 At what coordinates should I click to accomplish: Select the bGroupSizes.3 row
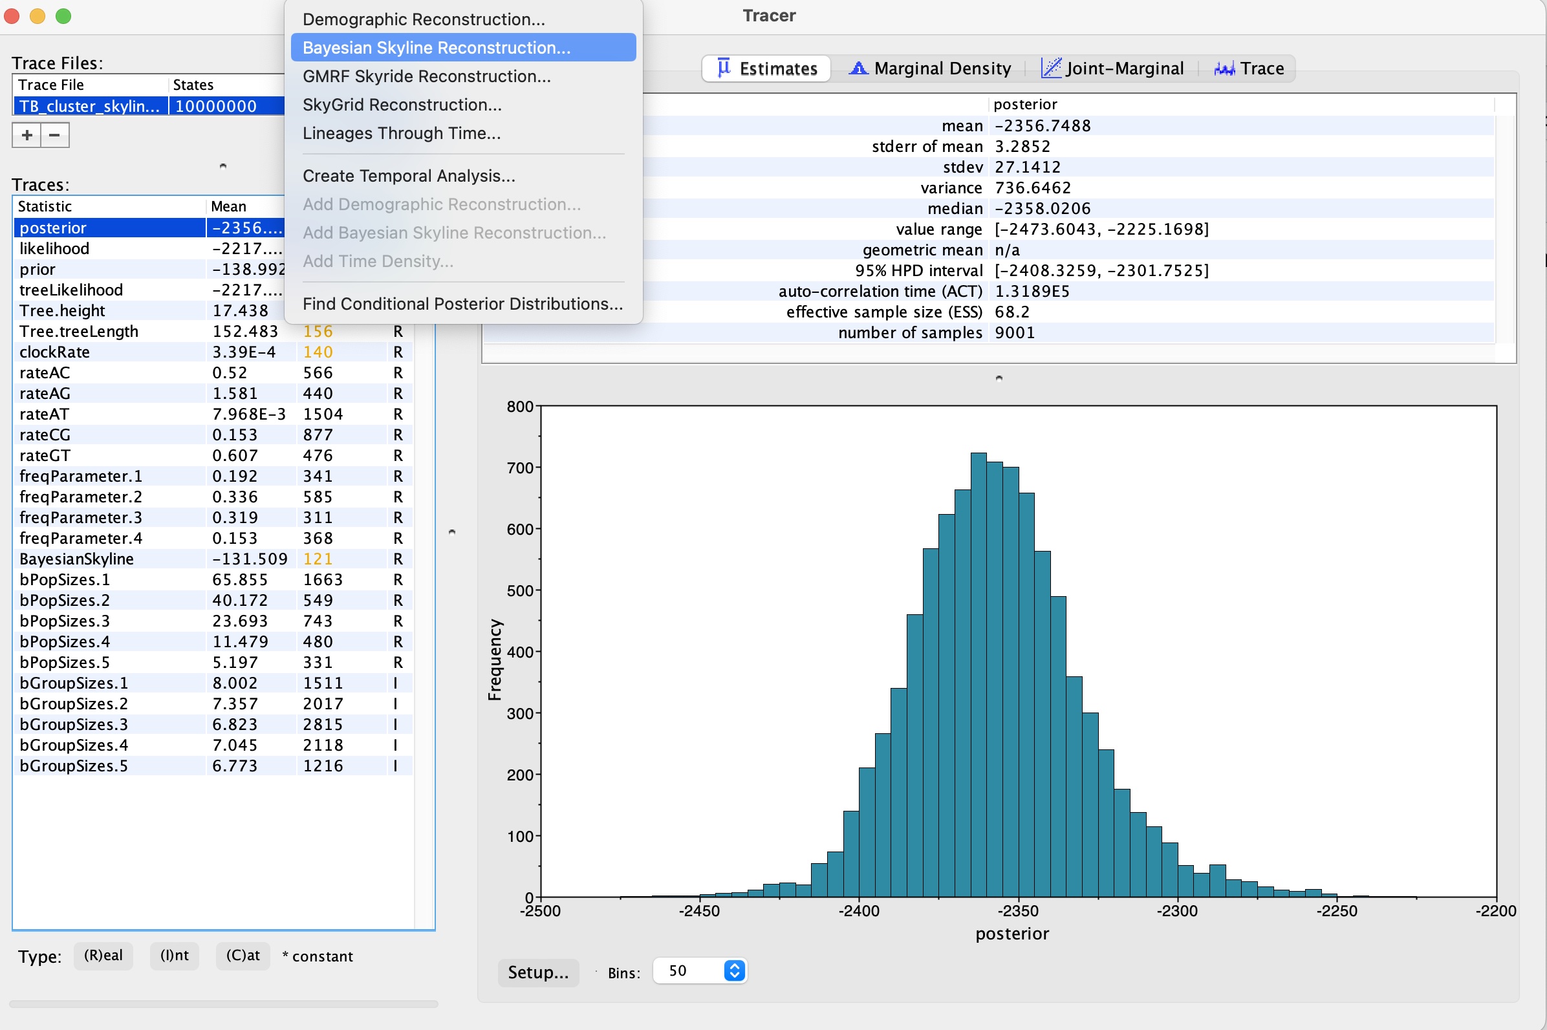(x=213, y=724)
